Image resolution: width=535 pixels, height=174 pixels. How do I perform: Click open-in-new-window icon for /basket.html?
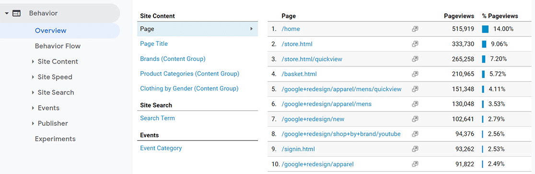[x=415, y=74]
